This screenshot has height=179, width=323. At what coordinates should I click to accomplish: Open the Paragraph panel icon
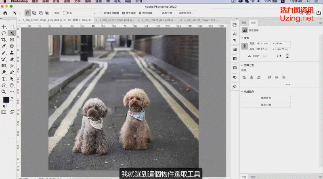tap(235, 40)
